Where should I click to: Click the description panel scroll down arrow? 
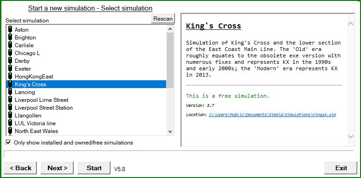(x=350, y=136)
